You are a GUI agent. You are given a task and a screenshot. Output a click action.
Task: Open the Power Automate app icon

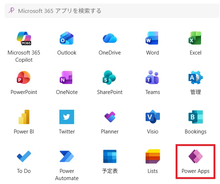67,156
